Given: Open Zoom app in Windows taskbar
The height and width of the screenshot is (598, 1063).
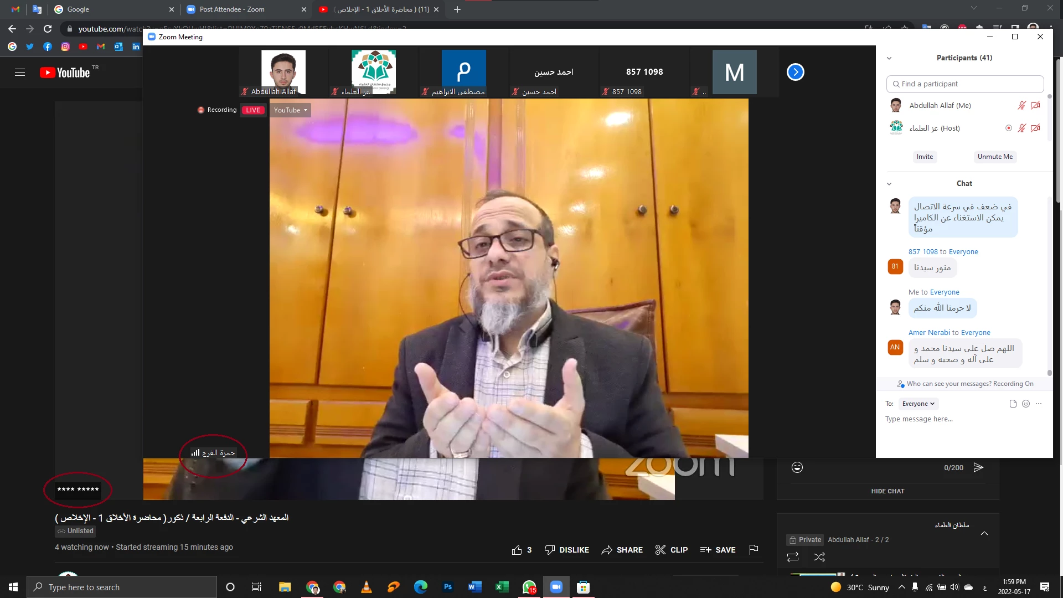Looking at the screenshot, I should [x=556, y=587].
